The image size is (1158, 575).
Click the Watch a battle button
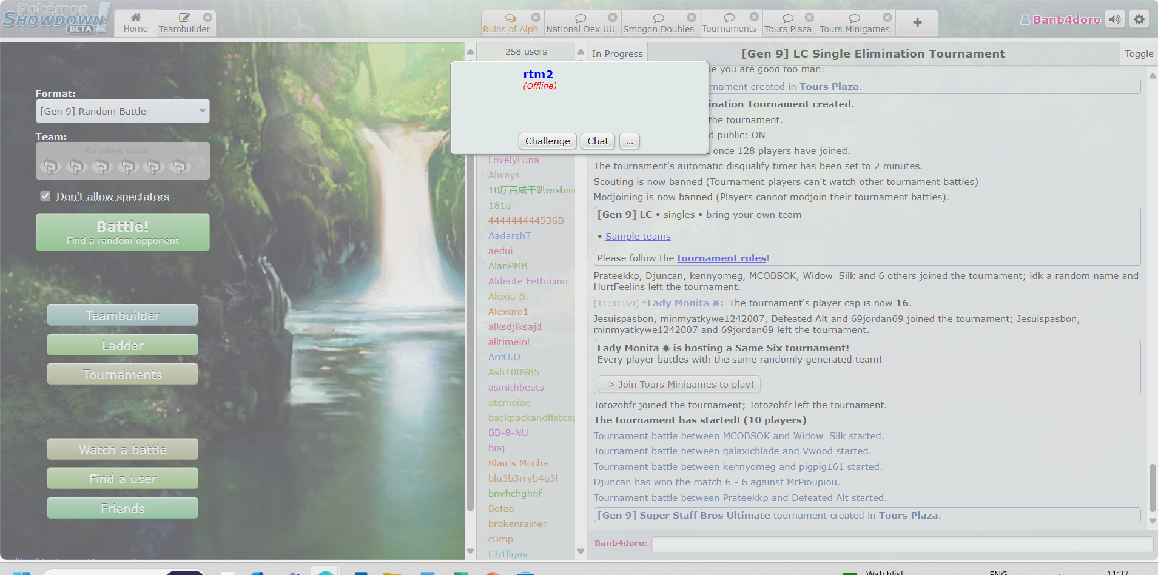tap(123, 449)
